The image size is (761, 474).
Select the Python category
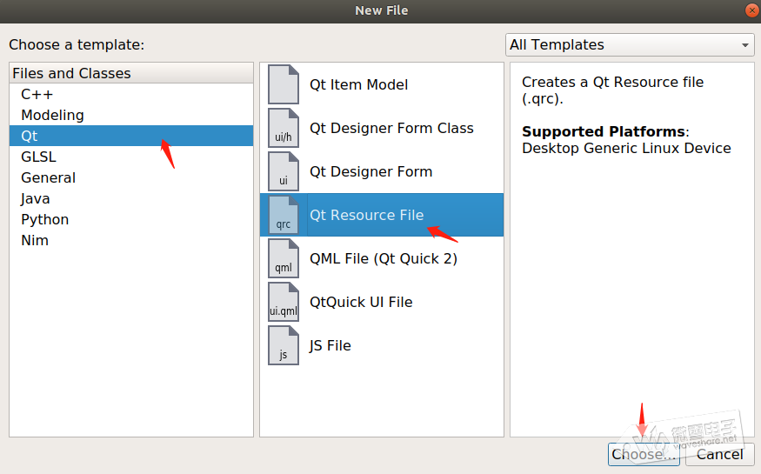44,219
